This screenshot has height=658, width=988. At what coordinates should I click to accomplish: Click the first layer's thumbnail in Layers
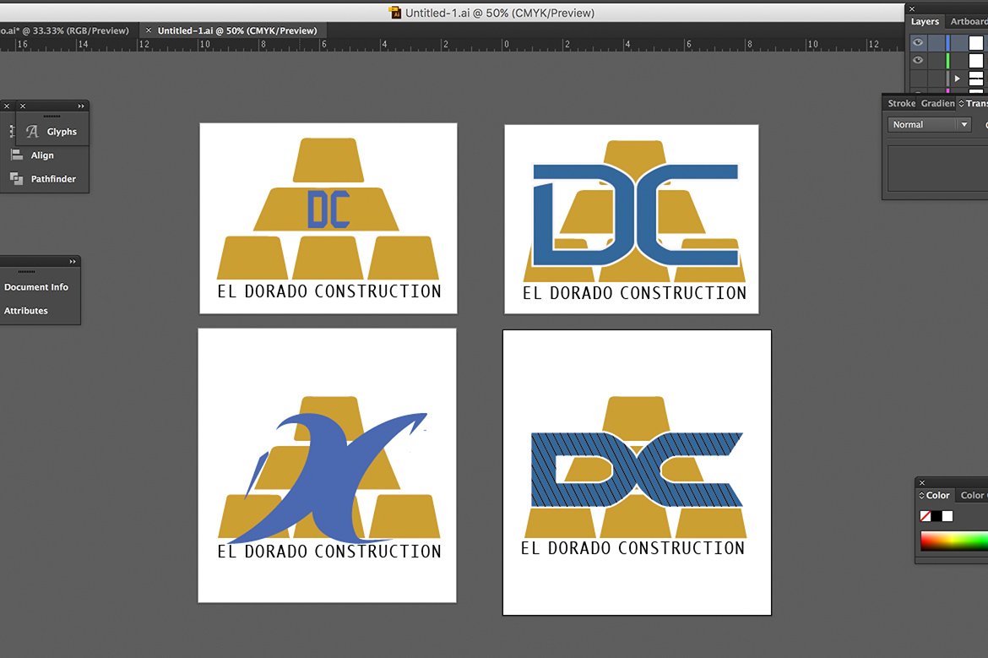coord(975,42)
